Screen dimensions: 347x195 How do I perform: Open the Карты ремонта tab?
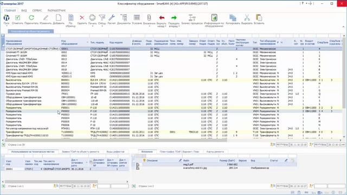click(215, 152)
